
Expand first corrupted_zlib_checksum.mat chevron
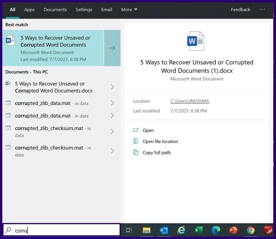click(x=112, y=132)
